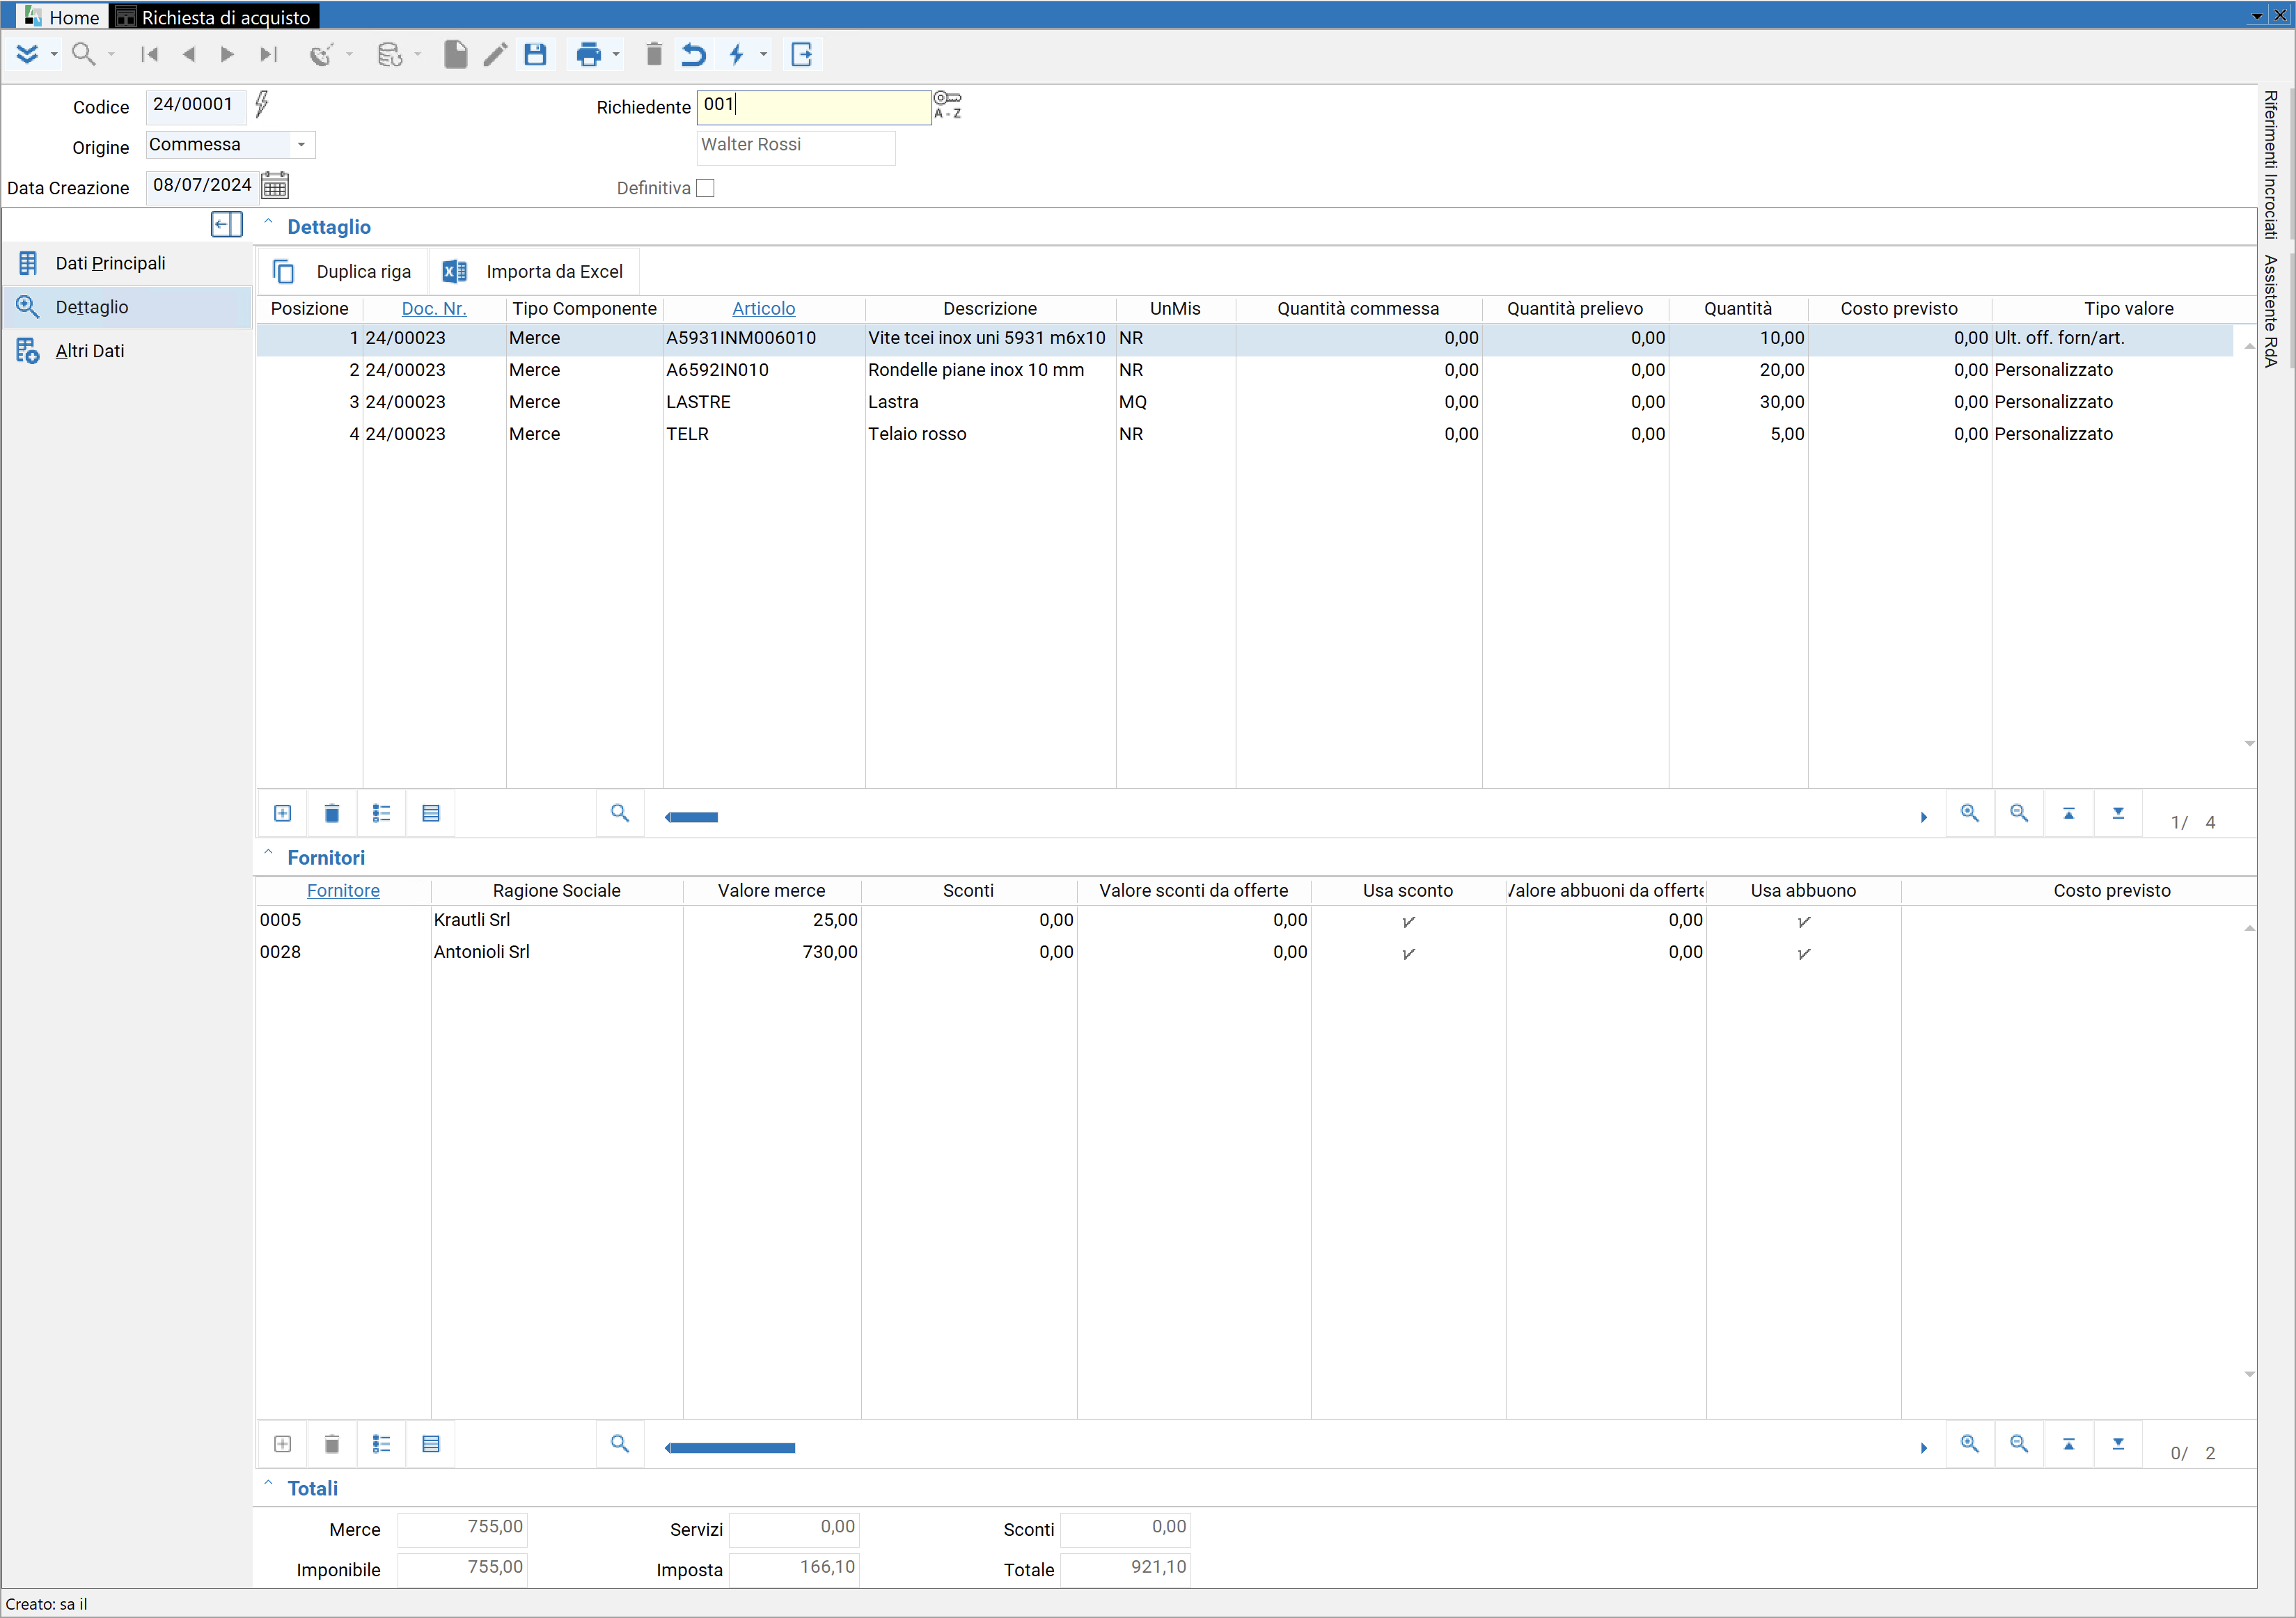Toggle Usa sconto for Antonioli Srl

tap(1408, 954)
